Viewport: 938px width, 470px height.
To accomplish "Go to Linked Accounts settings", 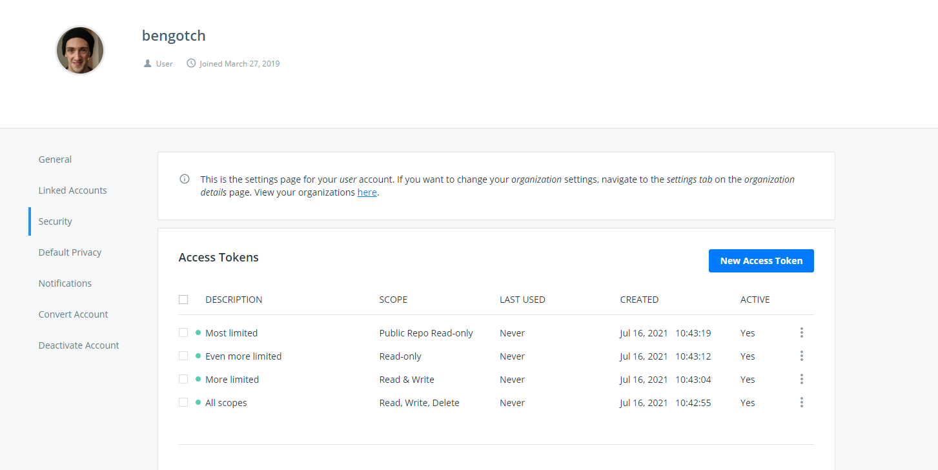I will 72,190.
